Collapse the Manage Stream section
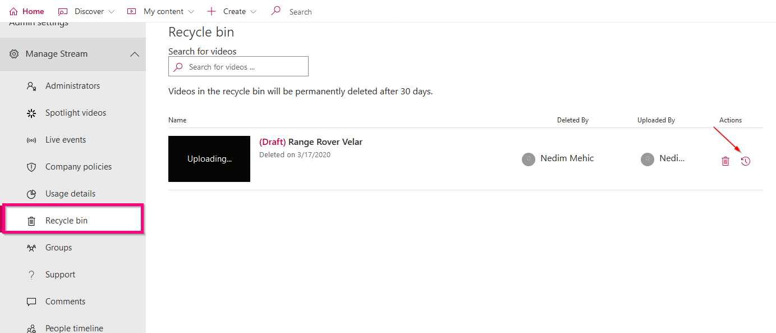Screen dimensions: 776x333 pyautogui.click(x=134, y=54)
